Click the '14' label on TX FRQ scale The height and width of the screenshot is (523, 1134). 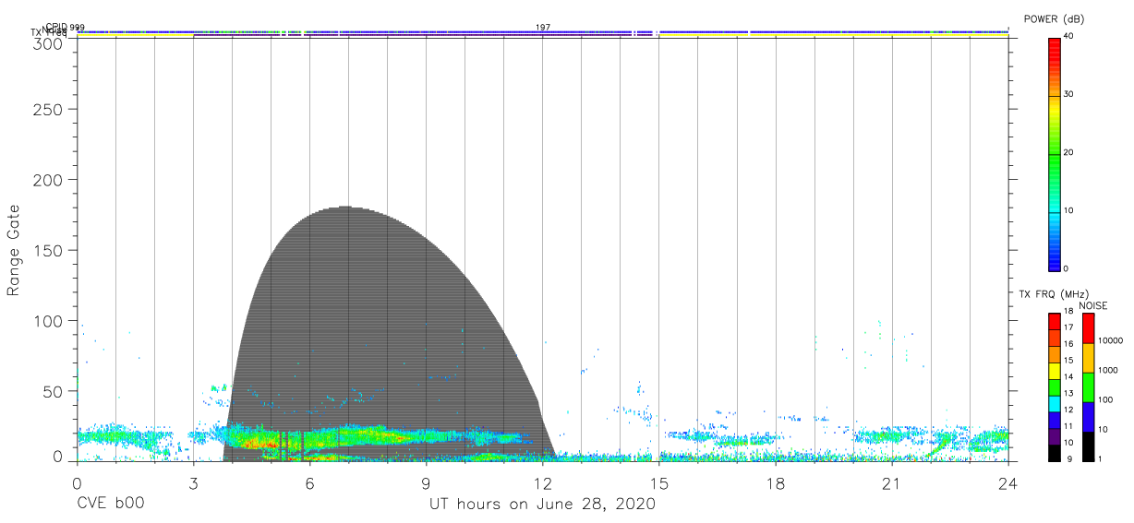[x=1068, y=377]
